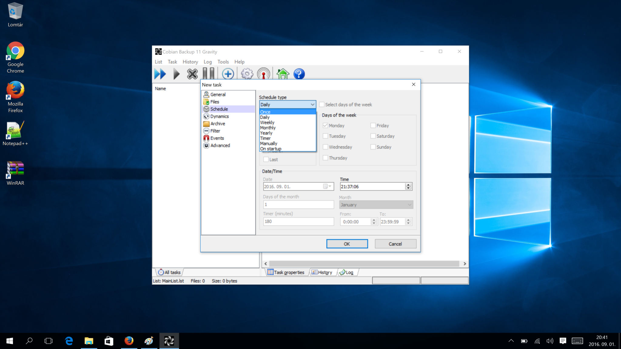Pause tasks using the pause icon
Viewport: 621px width, 349px height.
209,73
